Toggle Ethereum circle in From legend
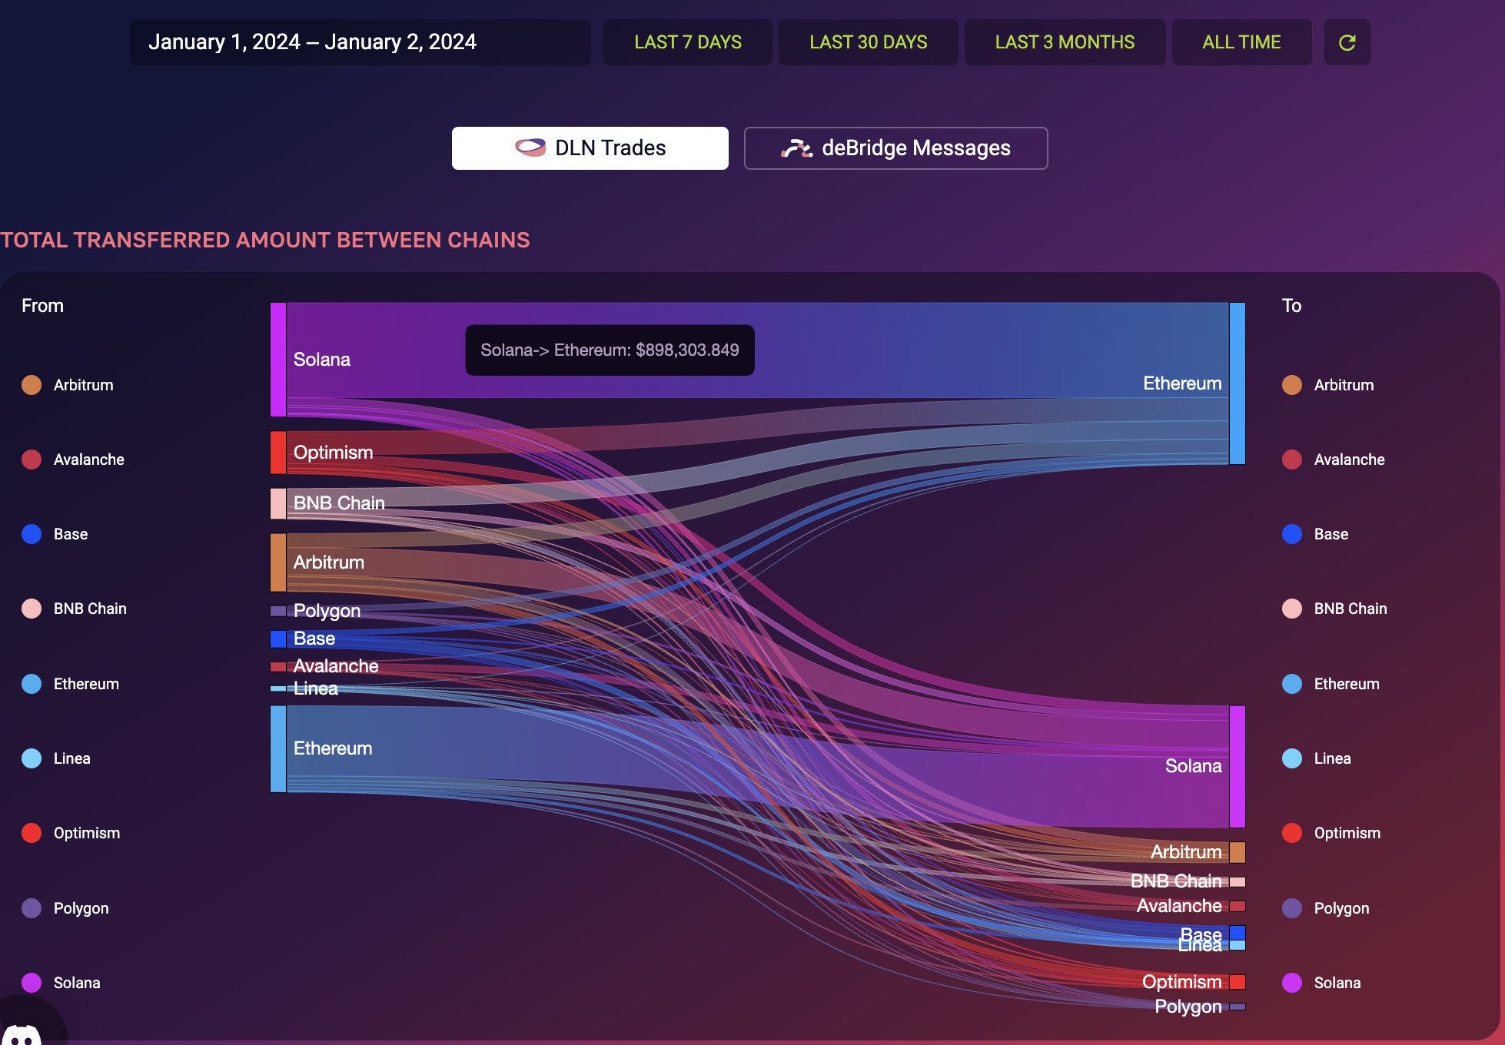Viewport: 1505px width, 1045px height. 32,684
